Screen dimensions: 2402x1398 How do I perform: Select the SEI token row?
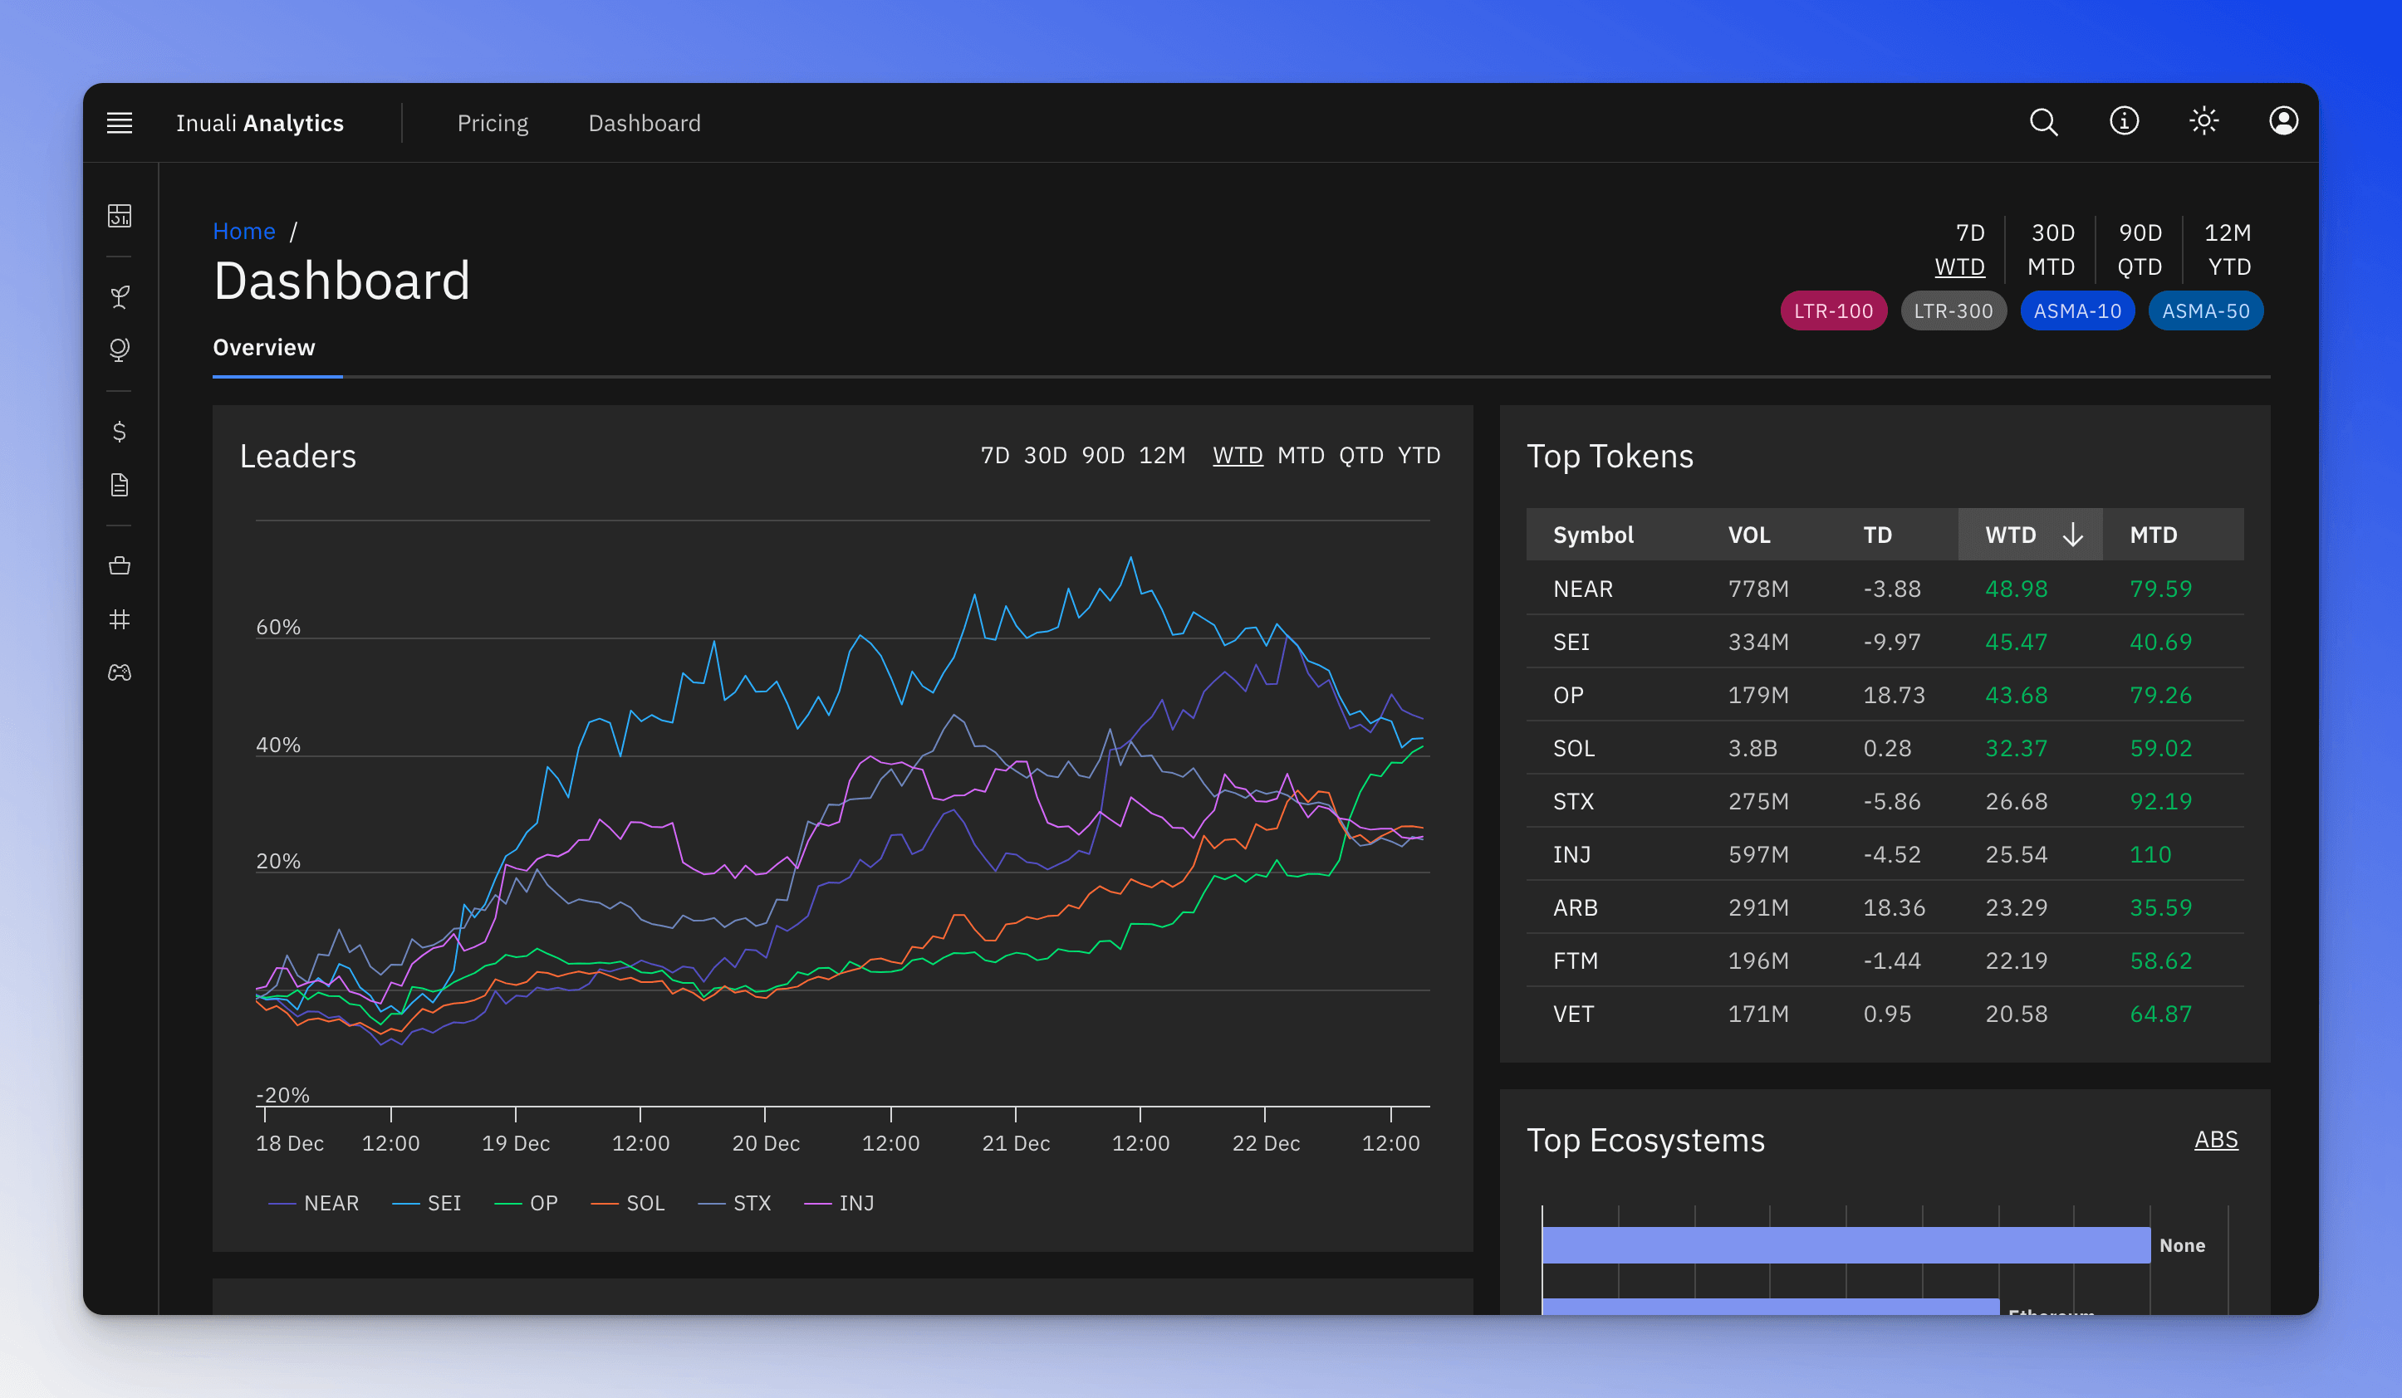[1885, 642]
